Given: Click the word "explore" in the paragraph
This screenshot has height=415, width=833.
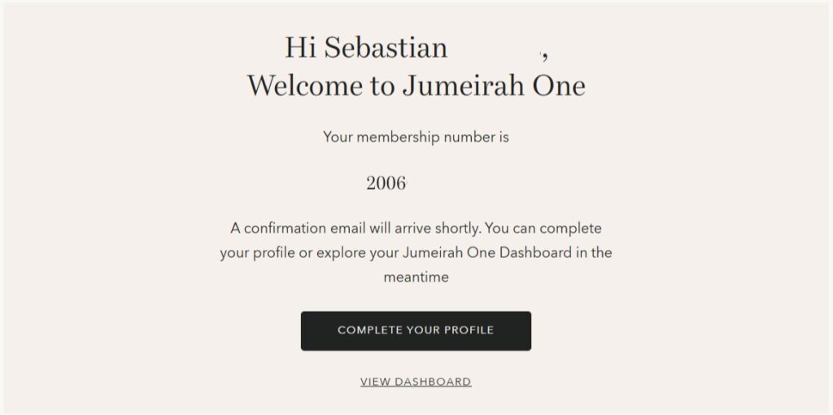Looking at the screenshot, I should (x=340, y=252).
